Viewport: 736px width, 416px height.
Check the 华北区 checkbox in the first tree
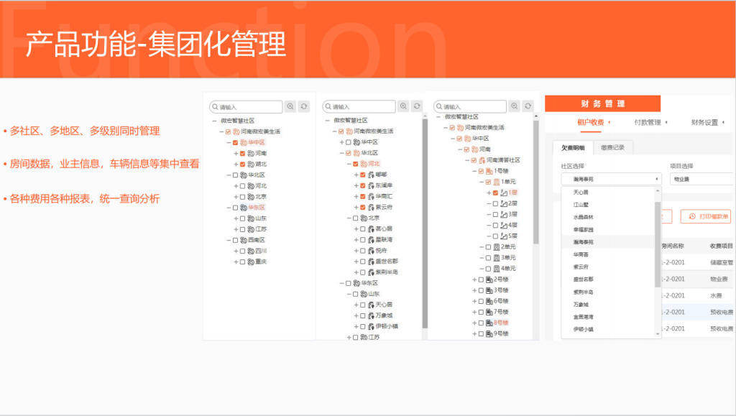click(x=235, y=175)
